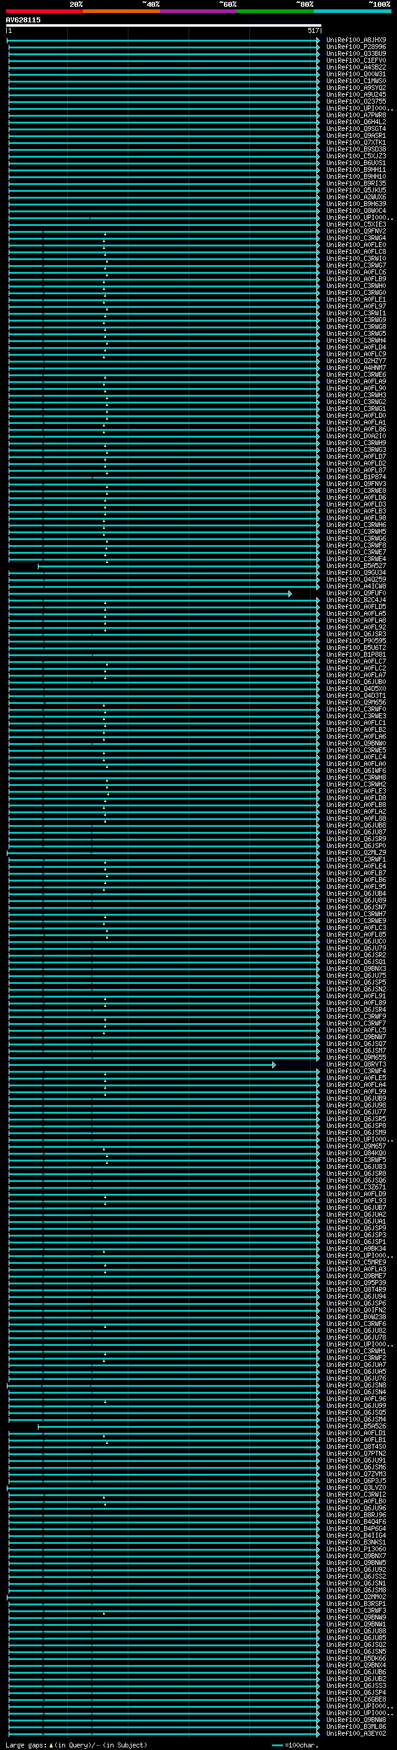The height and width of the screenshot is (1750, 397).
Task: Click the cyan ~100% identity legend bar
Action: [352, 11]
